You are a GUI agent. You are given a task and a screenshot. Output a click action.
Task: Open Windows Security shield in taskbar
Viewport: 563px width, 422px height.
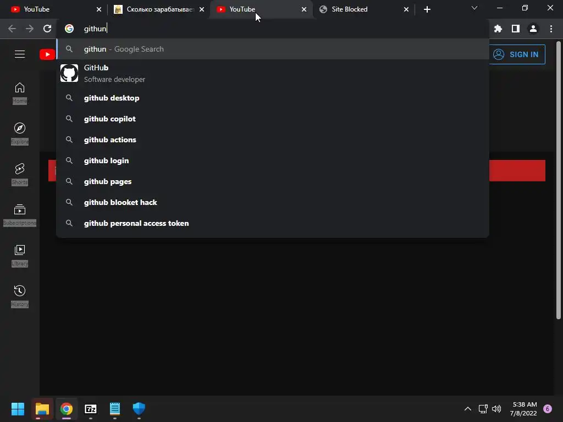(139, 409)
